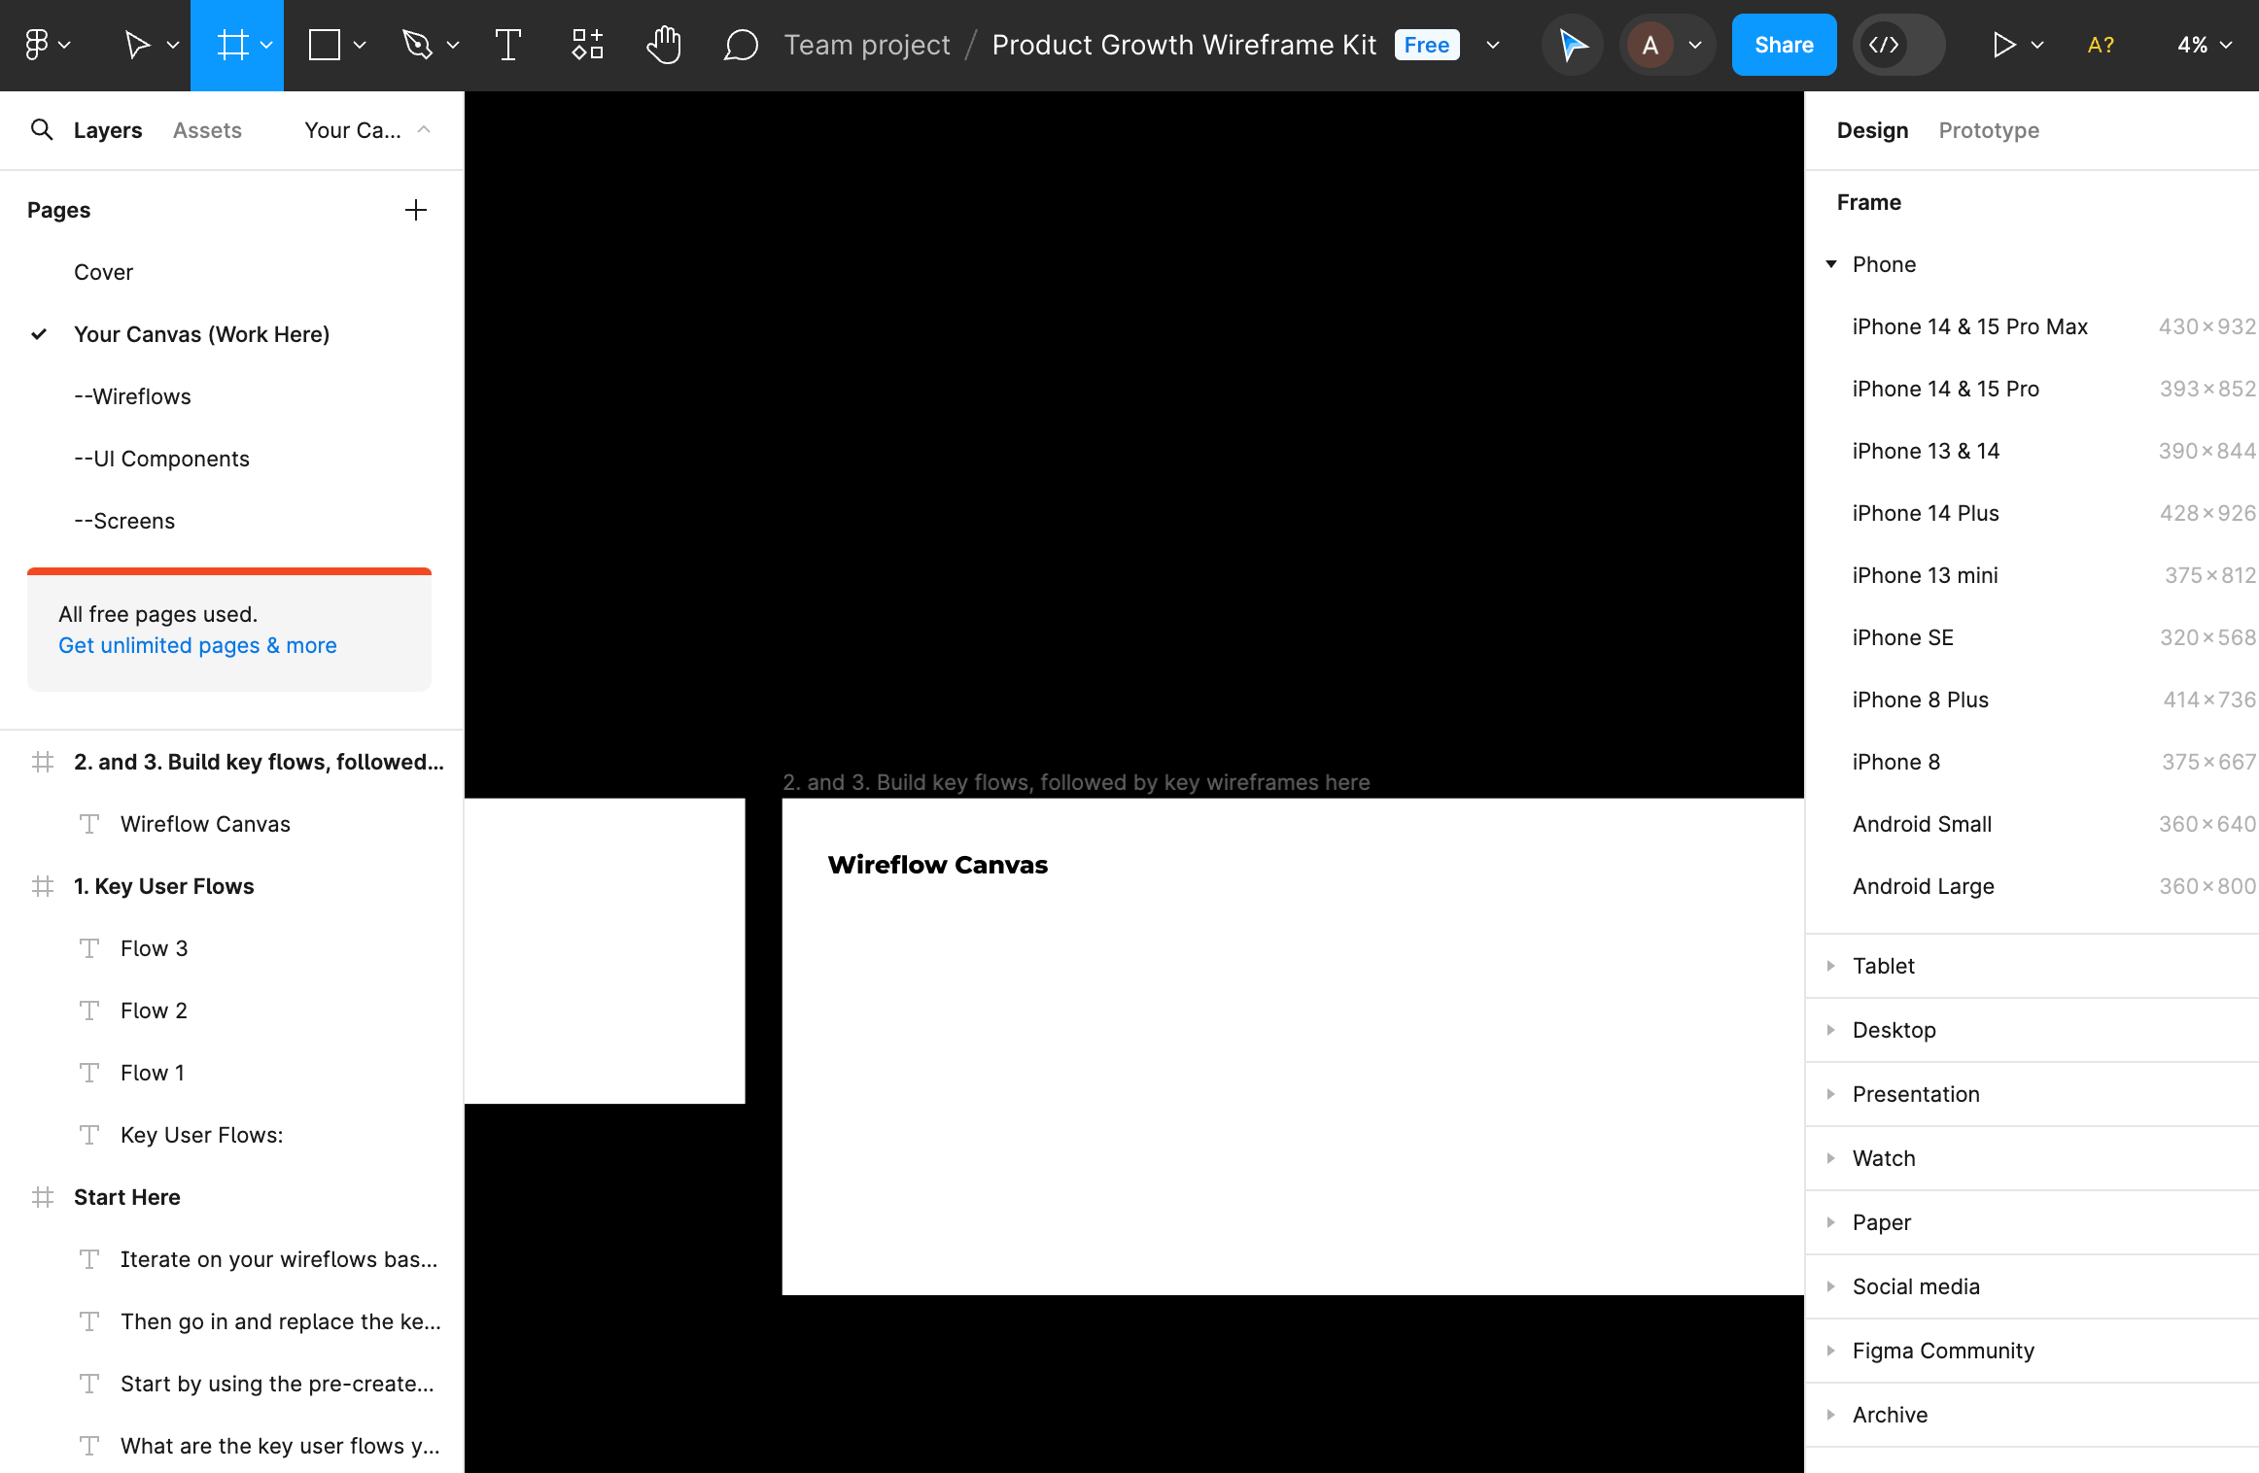Open the Get unlimited pages link

pos(196,644)
